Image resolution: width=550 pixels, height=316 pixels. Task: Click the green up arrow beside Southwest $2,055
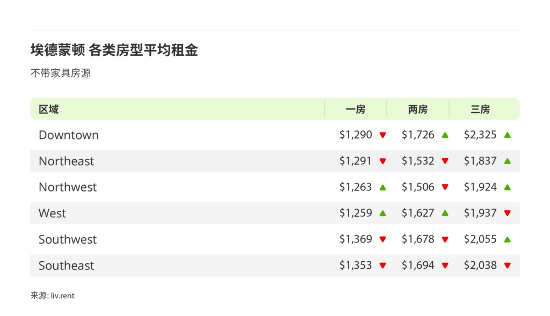(507, 239)
